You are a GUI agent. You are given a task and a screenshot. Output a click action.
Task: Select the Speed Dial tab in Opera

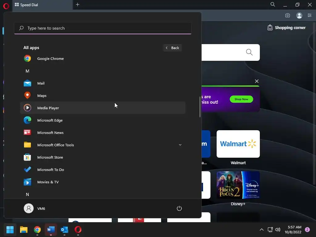(43, 5)
